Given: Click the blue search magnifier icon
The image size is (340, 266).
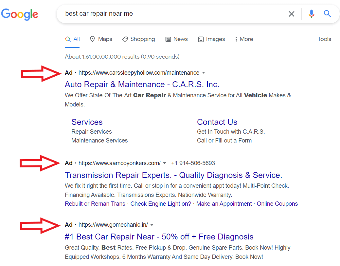Looking at the screenshot, I should [327, 14].
